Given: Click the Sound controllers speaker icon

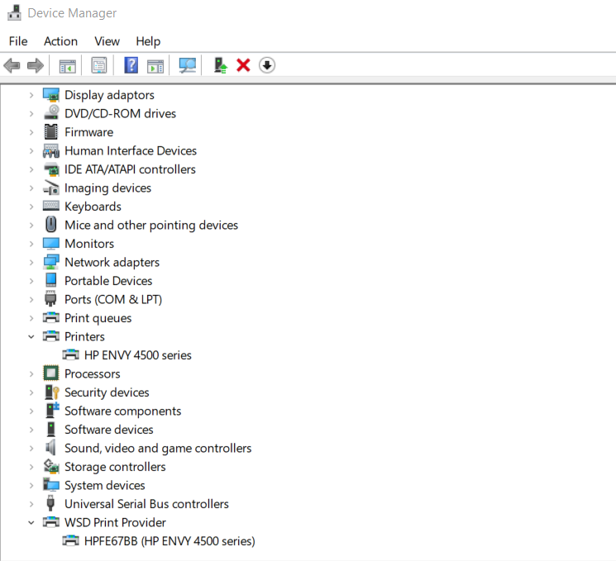Looking at the screenshot, I should (x=50, y=448).
